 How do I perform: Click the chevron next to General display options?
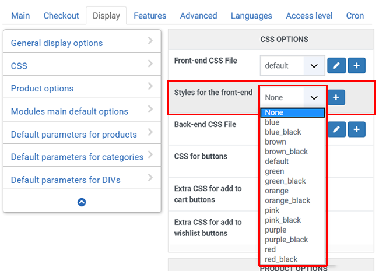[x=150, y=41]
